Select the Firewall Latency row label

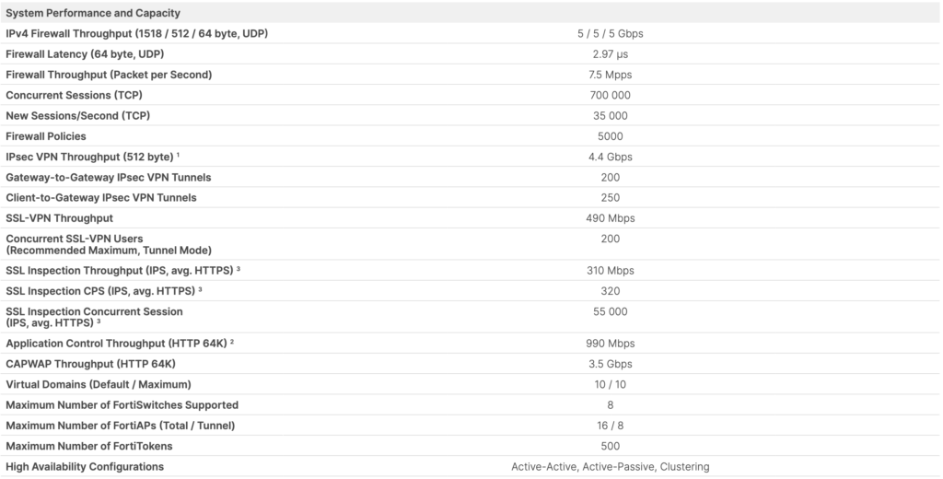85,54
